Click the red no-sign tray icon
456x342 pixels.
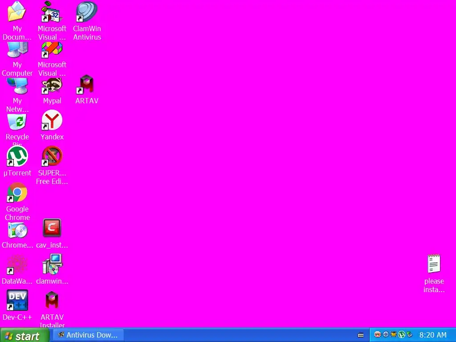click(x=378, y=335)
